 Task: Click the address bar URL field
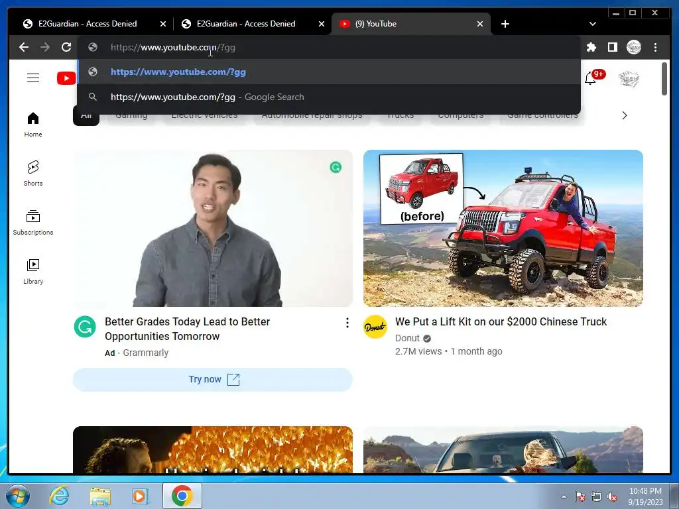(329, 47)
